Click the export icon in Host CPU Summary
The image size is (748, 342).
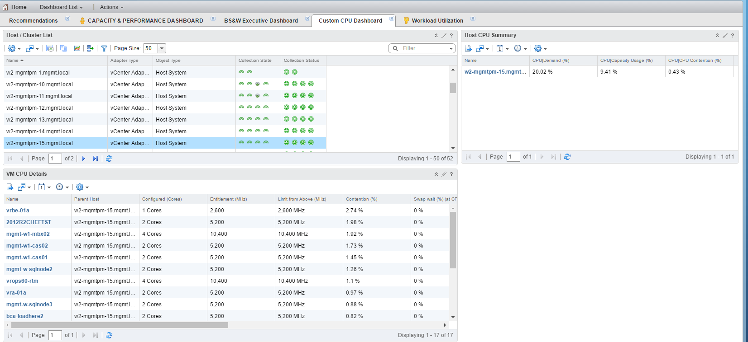coord(468,48)
